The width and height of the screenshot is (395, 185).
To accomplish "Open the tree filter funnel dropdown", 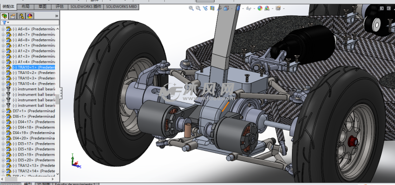I will (6, 23).
